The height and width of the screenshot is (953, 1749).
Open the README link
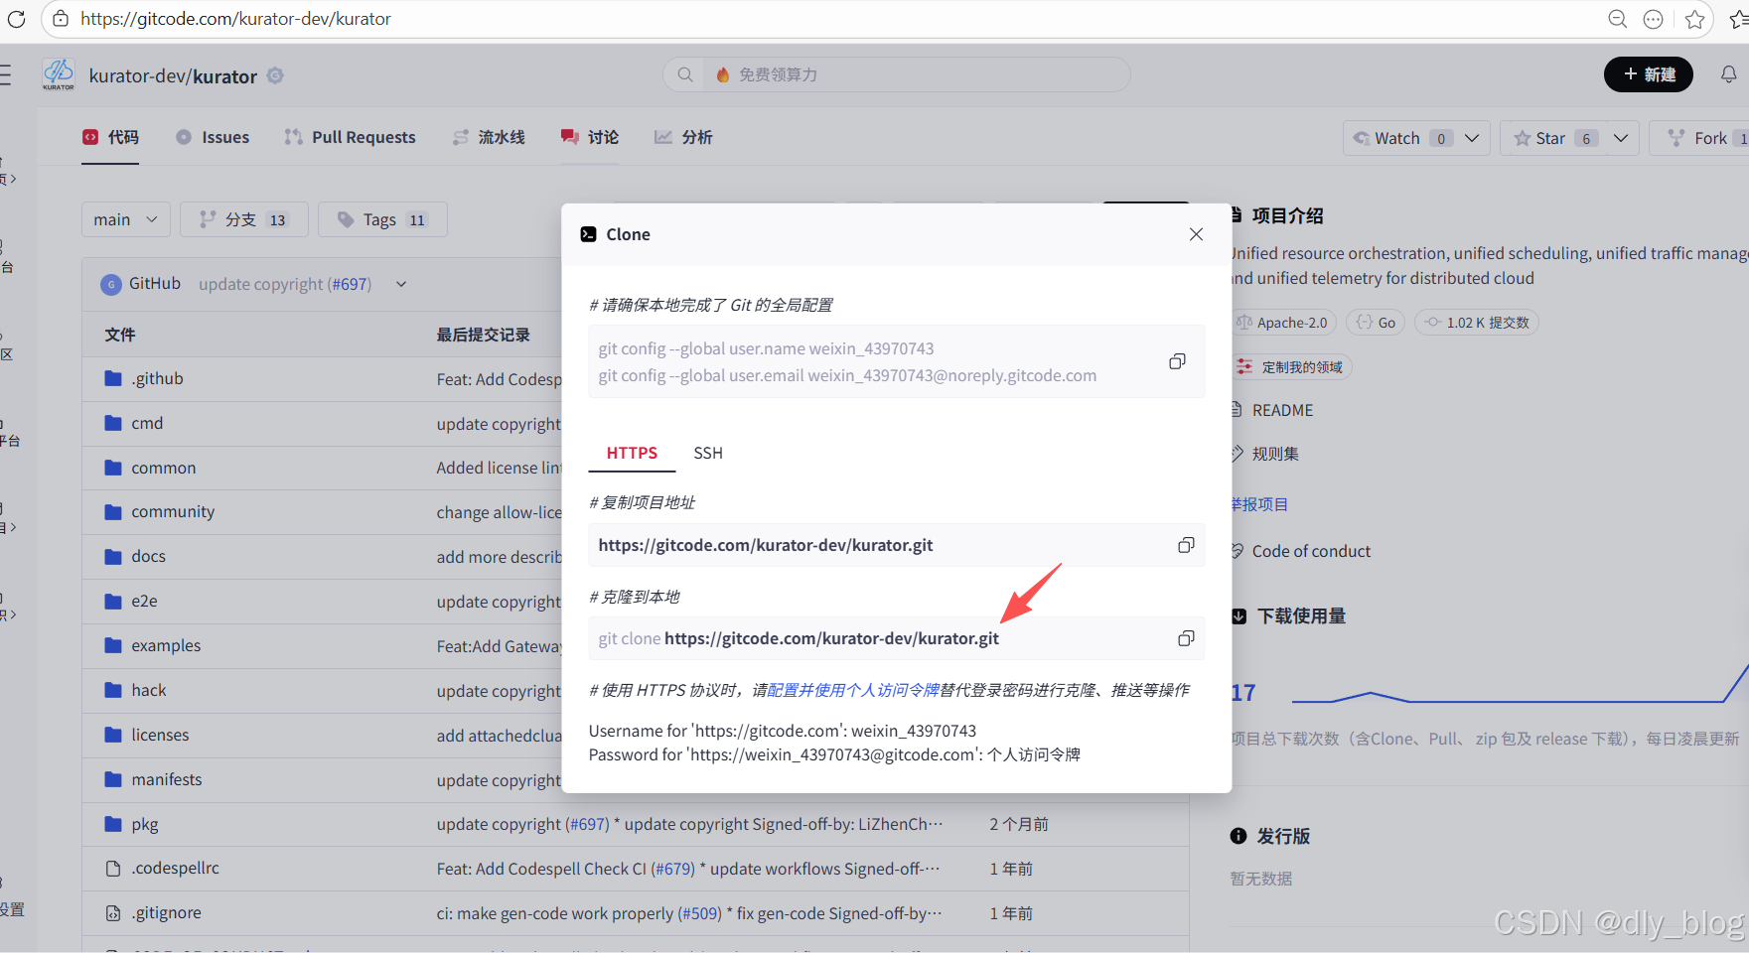1282,410
